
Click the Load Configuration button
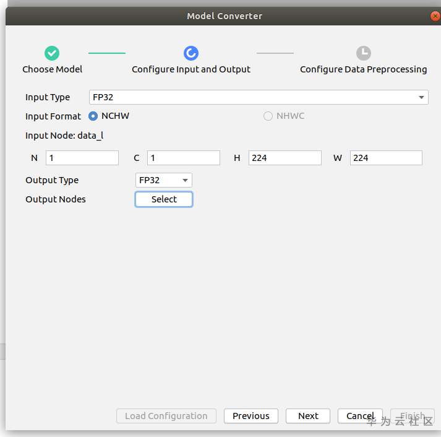[166, 416]
